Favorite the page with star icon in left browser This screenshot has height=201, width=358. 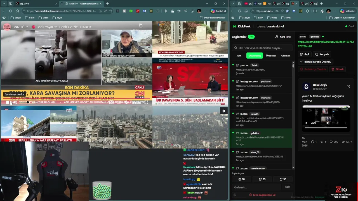pyautogui.click(x=111, y=11)
